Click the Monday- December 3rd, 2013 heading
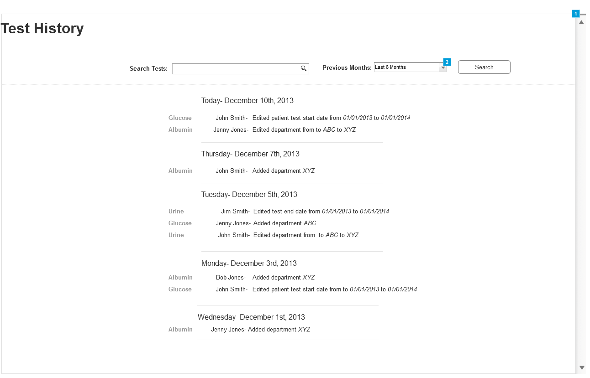Screen dimensions: 590x378 point(248,263)
